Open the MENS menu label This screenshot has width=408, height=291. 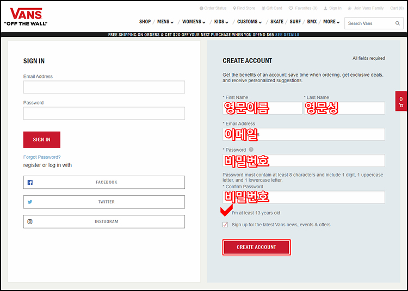click(x=163, y=22)
